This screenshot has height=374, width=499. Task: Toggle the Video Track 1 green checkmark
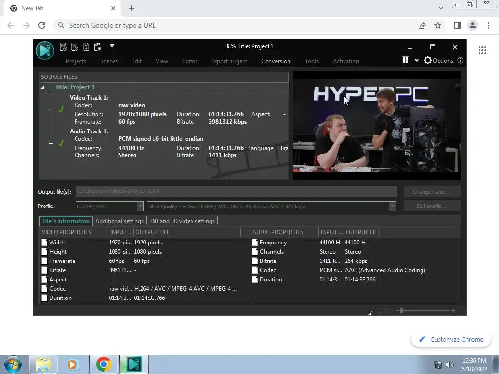coord(61,110)
